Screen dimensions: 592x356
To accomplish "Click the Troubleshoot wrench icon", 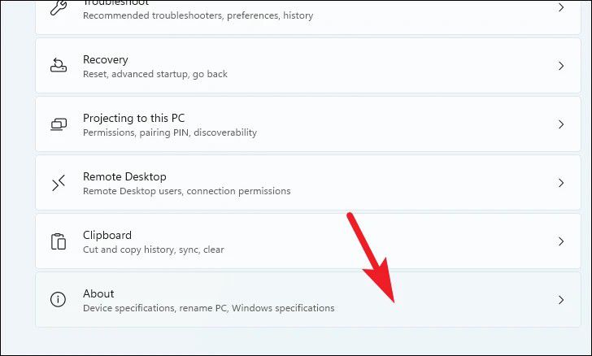I will coord(59,7).
